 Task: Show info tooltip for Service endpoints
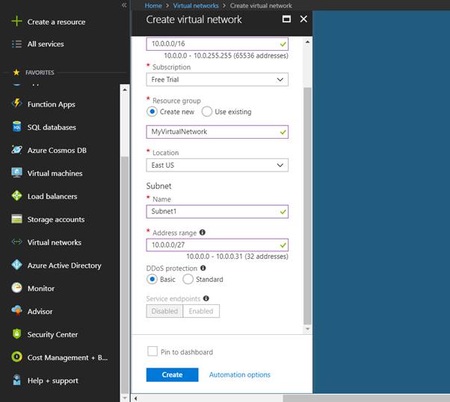click(x=206, y=298)
